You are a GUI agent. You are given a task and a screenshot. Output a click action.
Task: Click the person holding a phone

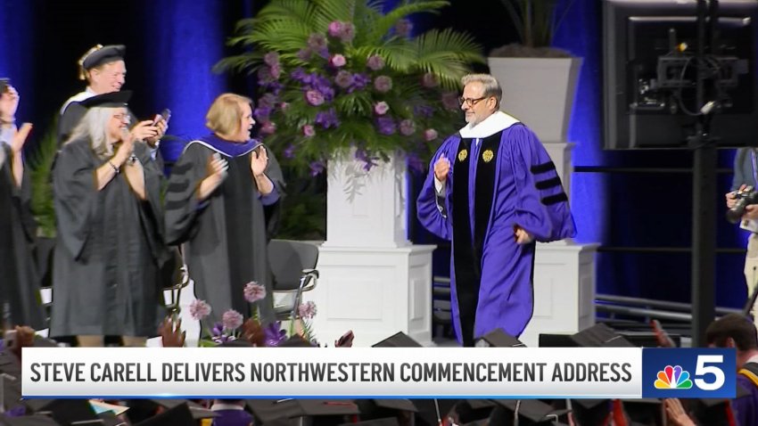pyautogui.click(x=113, y=96)
